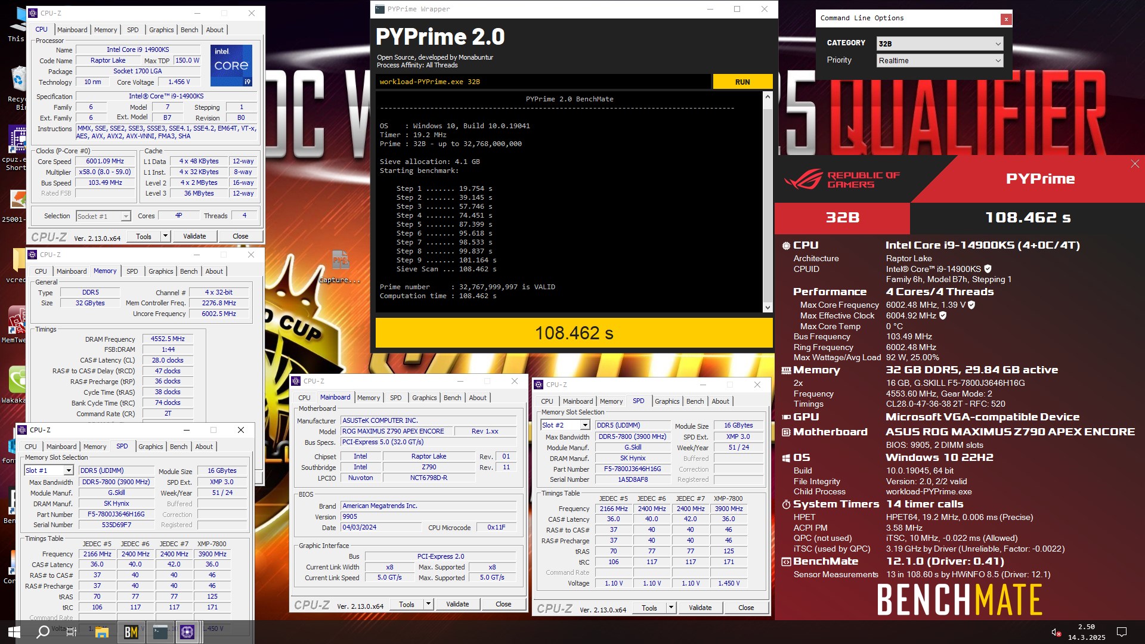This screenshot has width=1145, height=644.
Task: Click Validate in the Mainboard window
Action: coord(457,604)
